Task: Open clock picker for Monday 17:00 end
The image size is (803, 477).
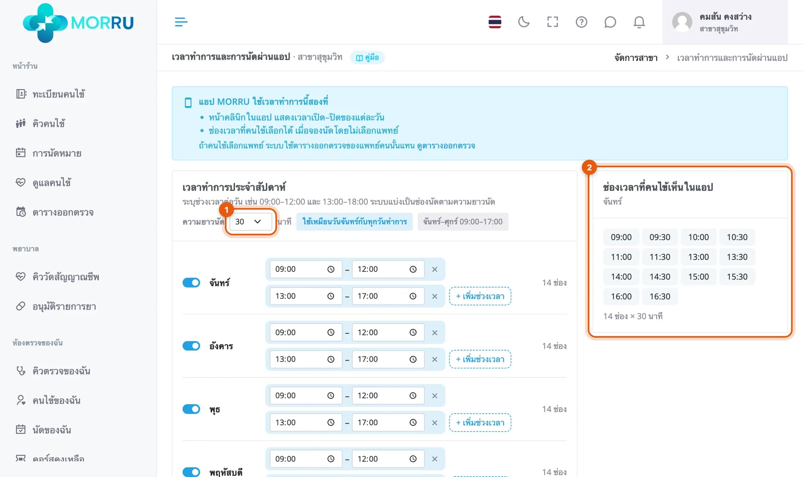Action: coord(413,296)
